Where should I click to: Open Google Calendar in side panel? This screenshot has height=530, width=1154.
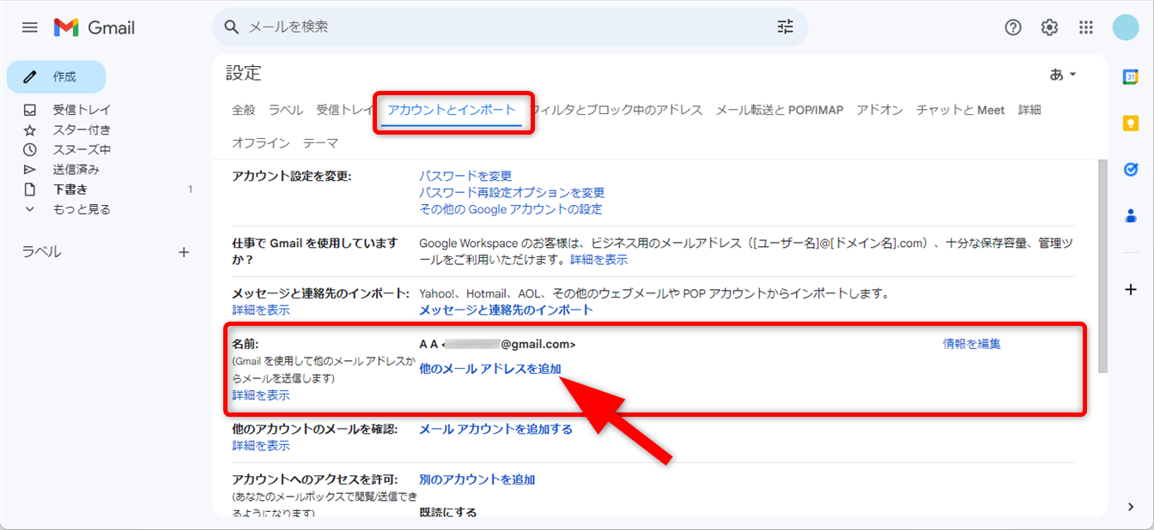(x=1131, y=77)
